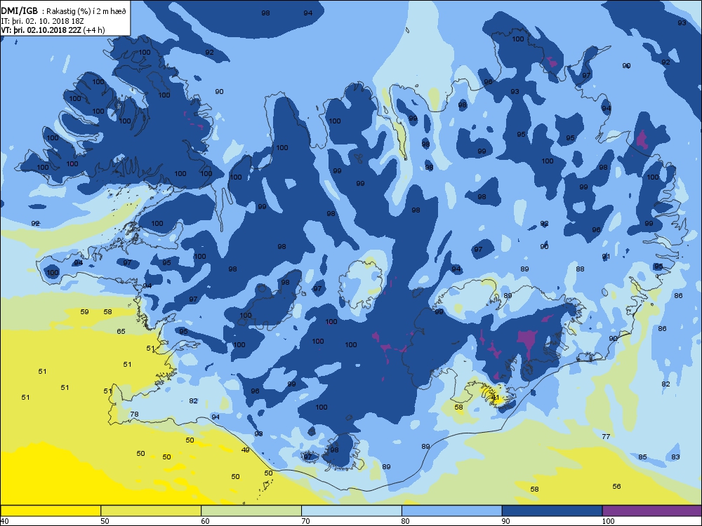702x526 pixels.
Task: Click the humidity value "56" on the map
Action: coord(616,486)
